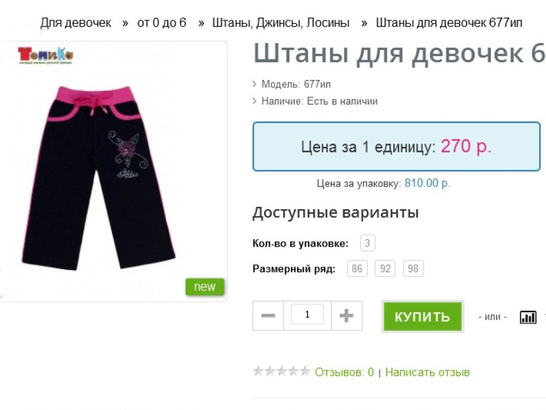Click the green new badge on product image

[205, 286]
